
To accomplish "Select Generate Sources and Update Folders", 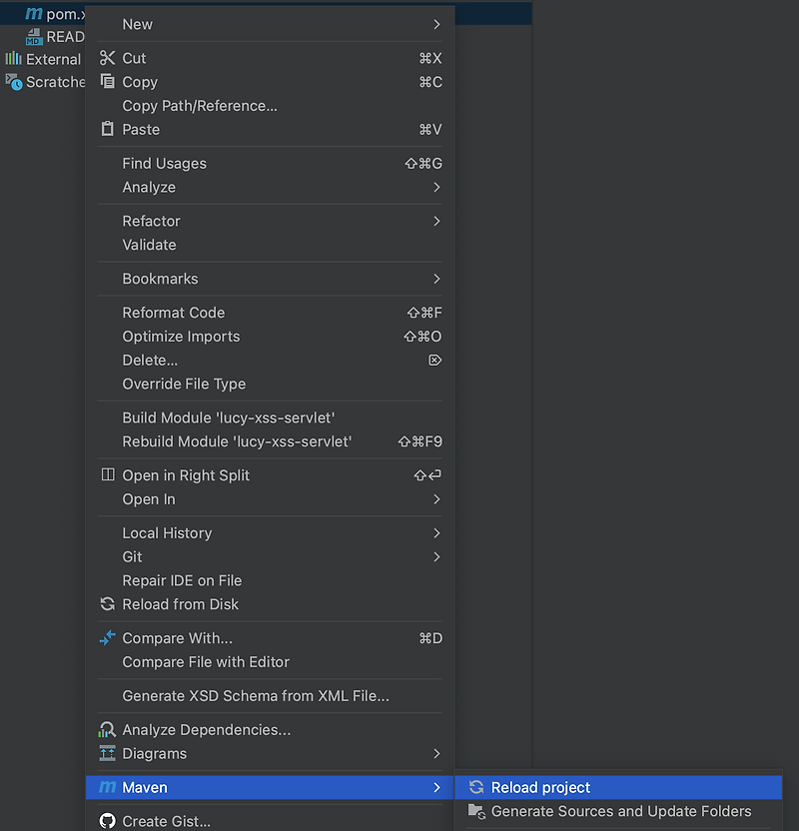I will [621, 812].
